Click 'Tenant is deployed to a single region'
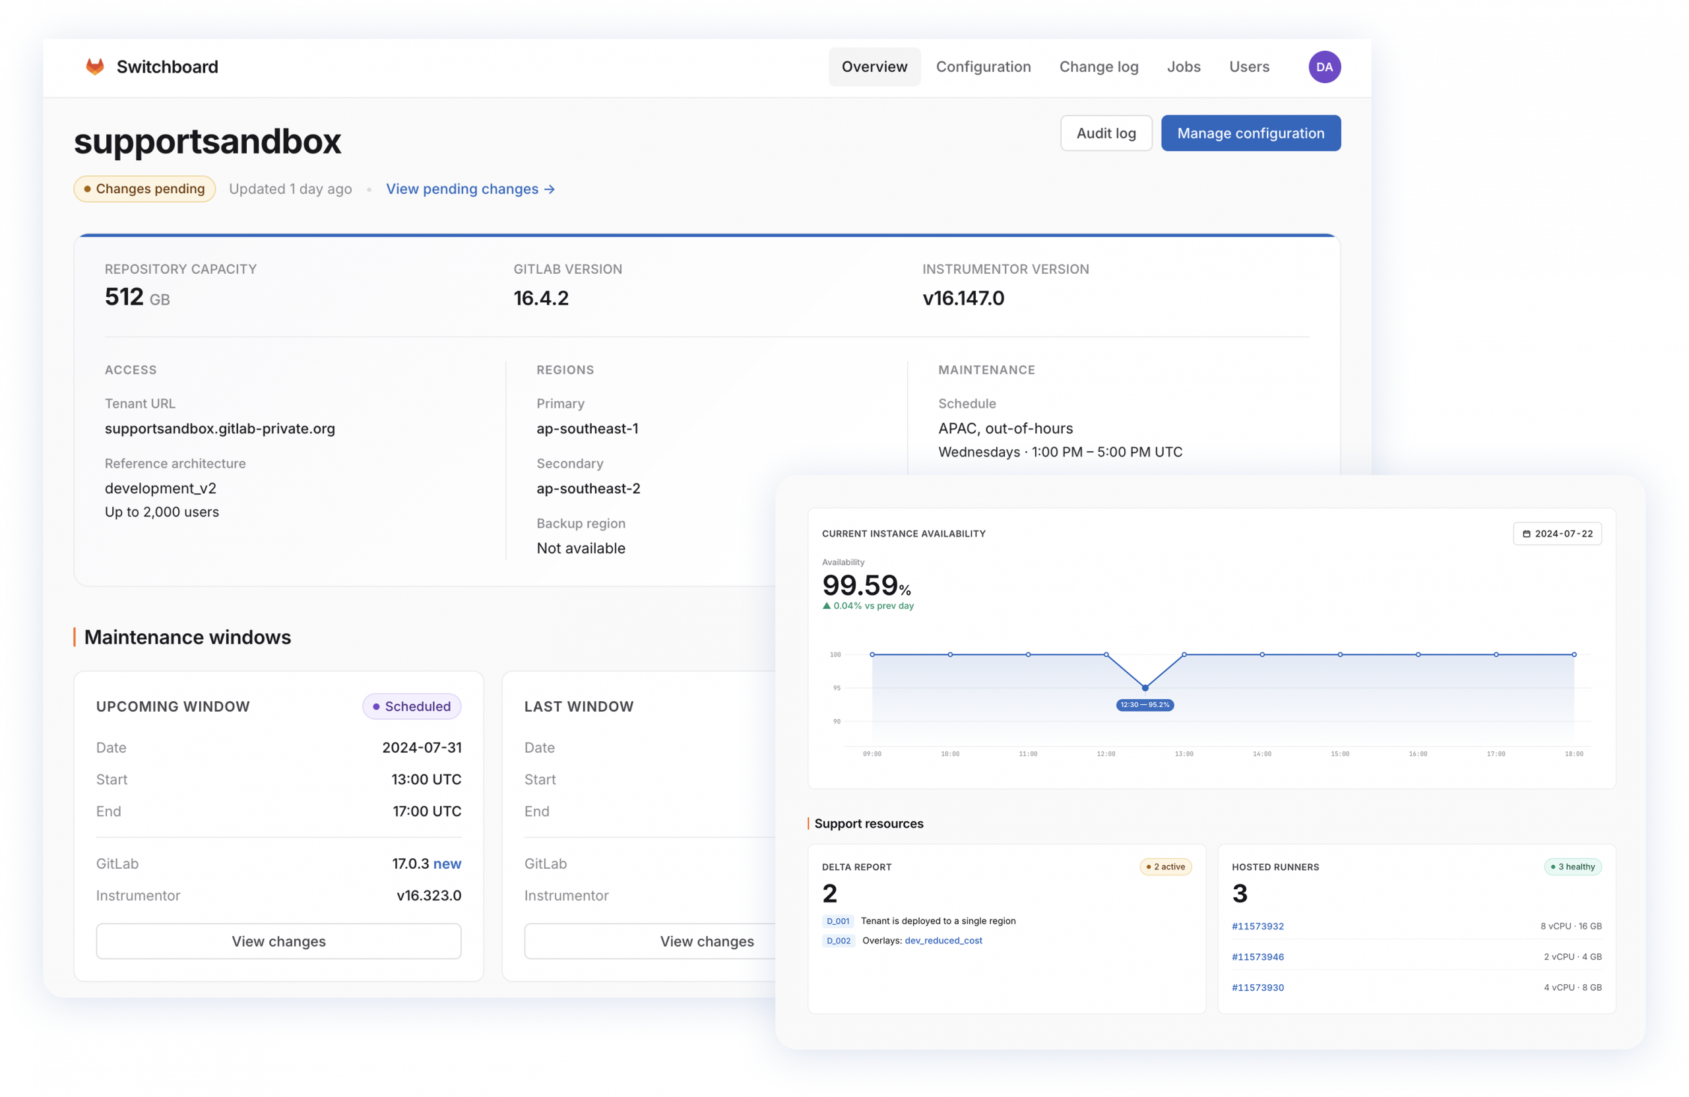This screenshot has width=1689, height=1097. [x=938, y=921]
